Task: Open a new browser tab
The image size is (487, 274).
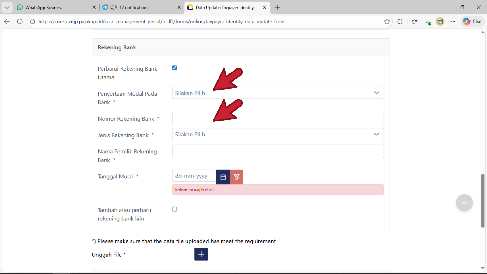Action: (x=277, y=7)
